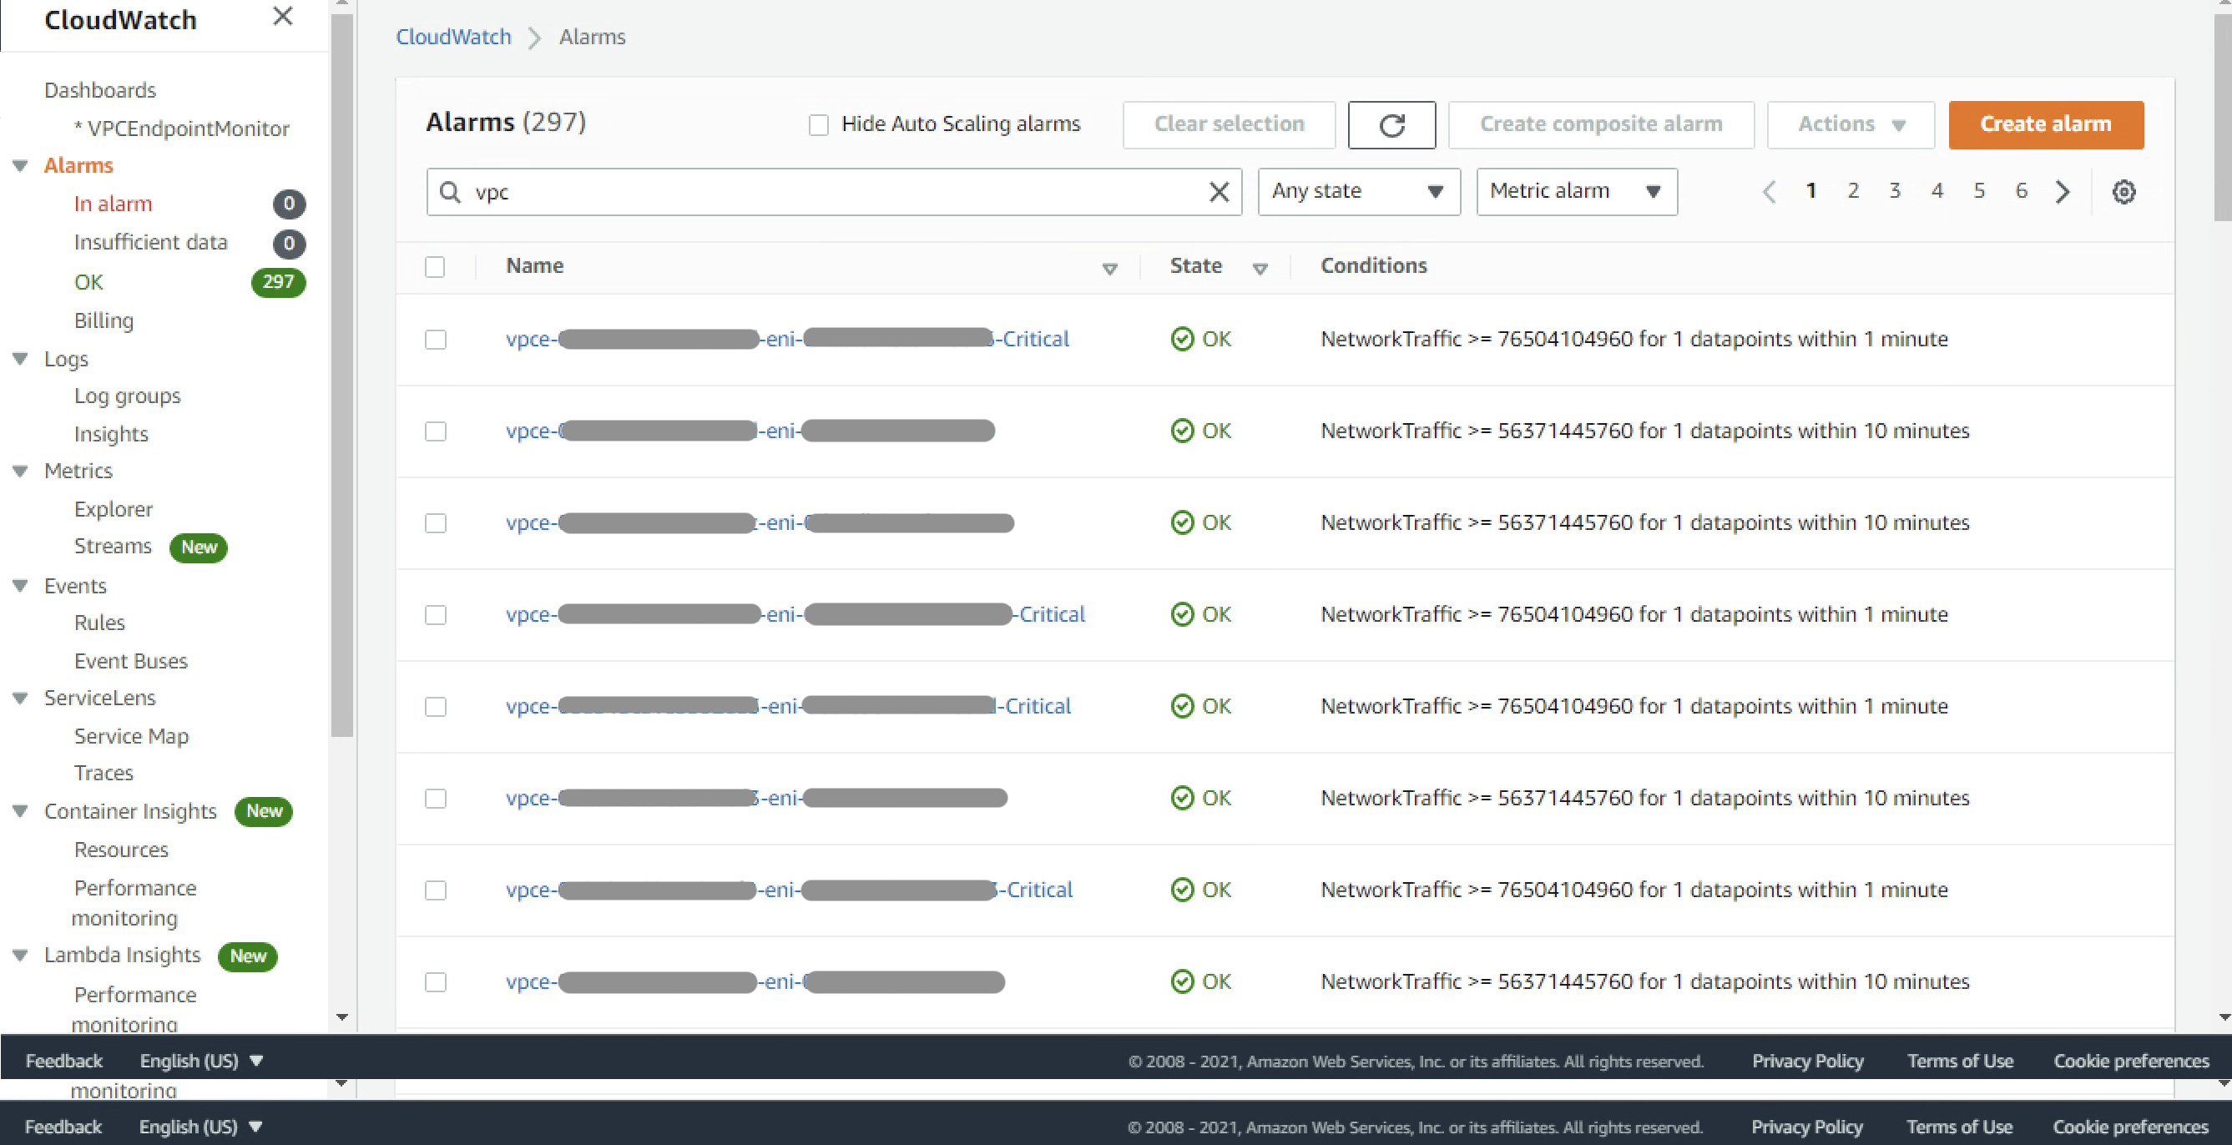Jump to alarms page 4
This screenshot has width=2232, height=1145.
pyautogui.click(x=1937, y=191)
